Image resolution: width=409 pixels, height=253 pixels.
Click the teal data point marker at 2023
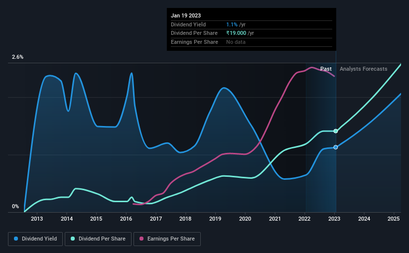[336, 131]
